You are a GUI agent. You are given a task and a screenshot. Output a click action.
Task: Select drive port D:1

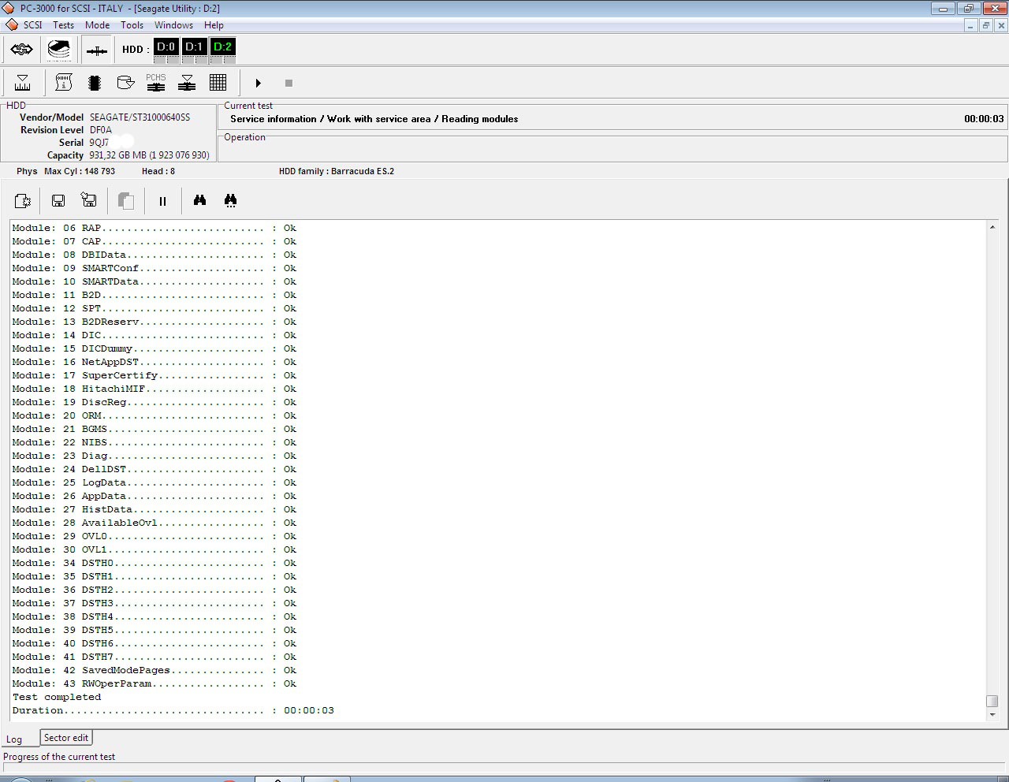point(194,47)
